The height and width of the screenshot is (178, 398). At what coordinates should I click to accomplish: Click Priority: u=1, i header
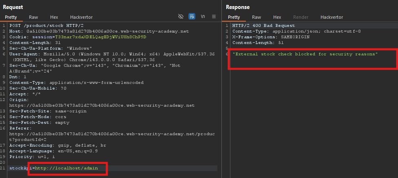click(x=32, y=157)
